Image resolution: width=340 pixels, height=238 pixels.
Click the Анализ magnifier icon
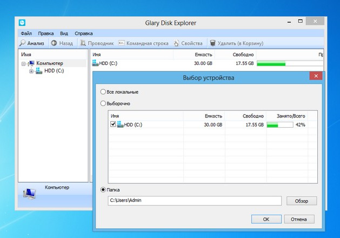(x=22, y=43)
